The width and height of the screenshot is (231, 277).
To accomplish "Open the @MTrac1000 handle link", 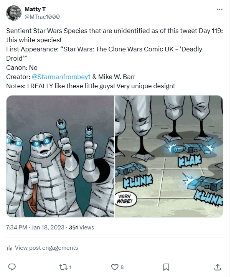I will (x=42, y=17).
